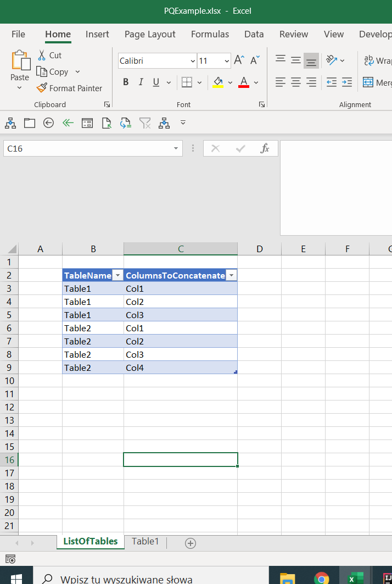Screen dimensions: 392x584
Task: Click the Decrease Indent icon
Action: (x=331, y=82)
